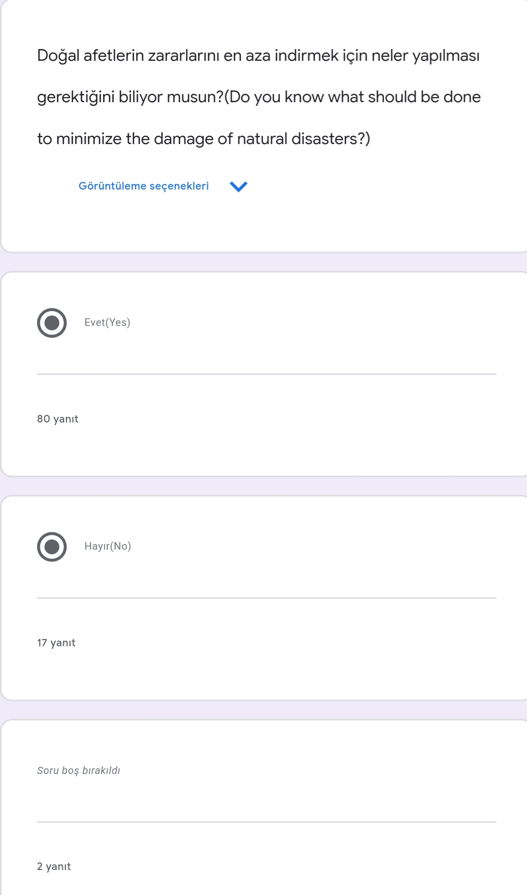The image size is (527, 895).
Task: Click the divider line under Hayır(No)
Action: (267, 598)
